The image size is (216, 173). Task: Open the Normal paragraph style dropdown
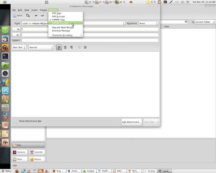pos(41,48)
